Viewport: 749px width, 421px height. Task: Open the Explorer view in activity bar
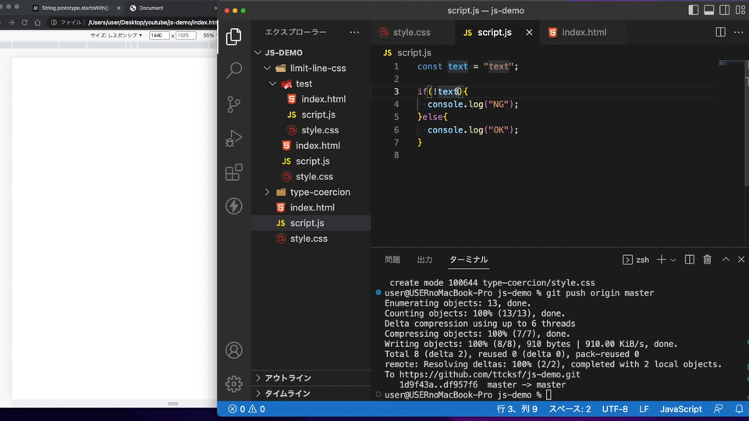pyautogui.click(x=233, y=37)
